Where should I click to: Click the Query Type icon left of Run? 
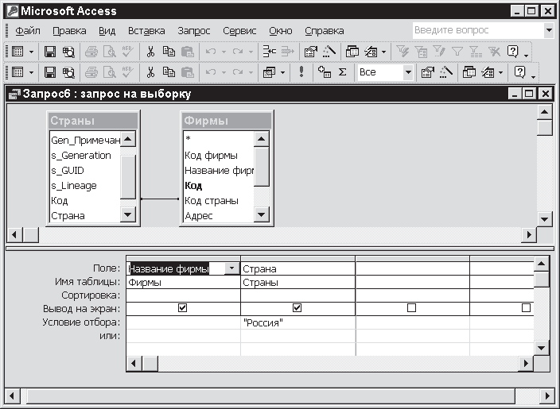(x=270, y=72)
